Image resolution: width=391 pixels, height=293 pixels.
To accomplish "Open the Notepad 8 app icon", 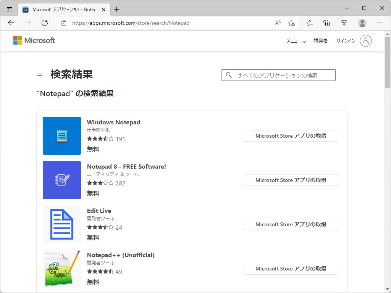I will [x=62, y=180].
